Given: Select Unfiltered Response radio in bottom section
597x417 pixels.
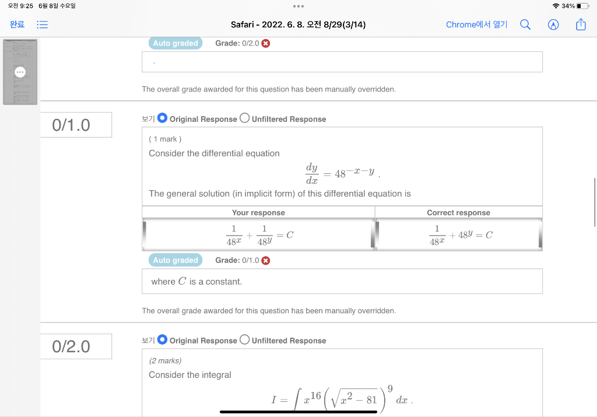Looking at the screenshot, I should [244, 339].
